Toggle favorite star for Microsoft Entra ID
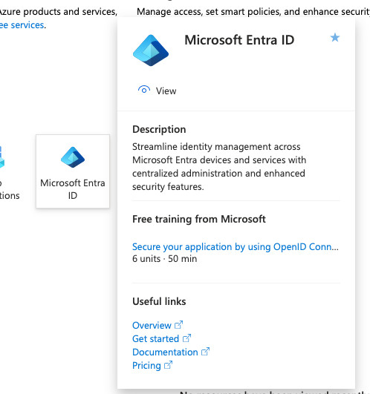The height and width of the screenshot is (394, 370). pyautogui.click(x=335, y=38)
